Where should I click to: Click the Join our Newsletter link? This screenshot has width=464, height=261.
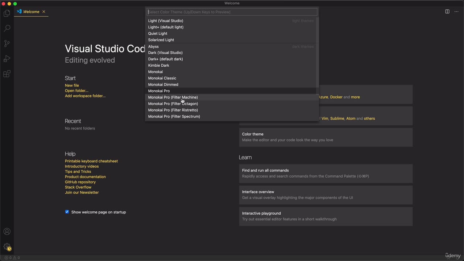click(x=82, y=192)
